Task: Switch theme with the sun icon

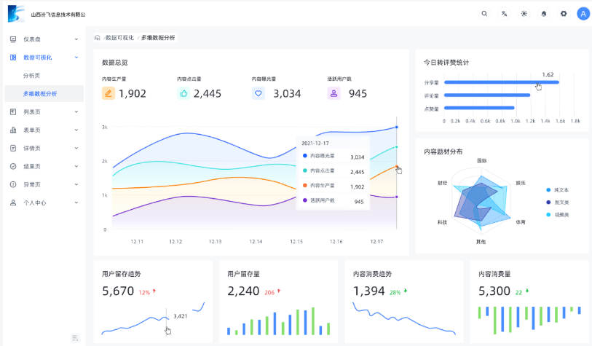Action: tap(524, 14)
